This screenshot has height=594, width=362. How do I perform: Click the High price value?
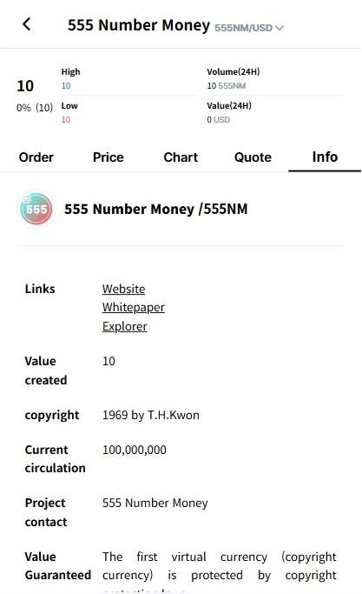pyautogui.click(x=66, y=85)
